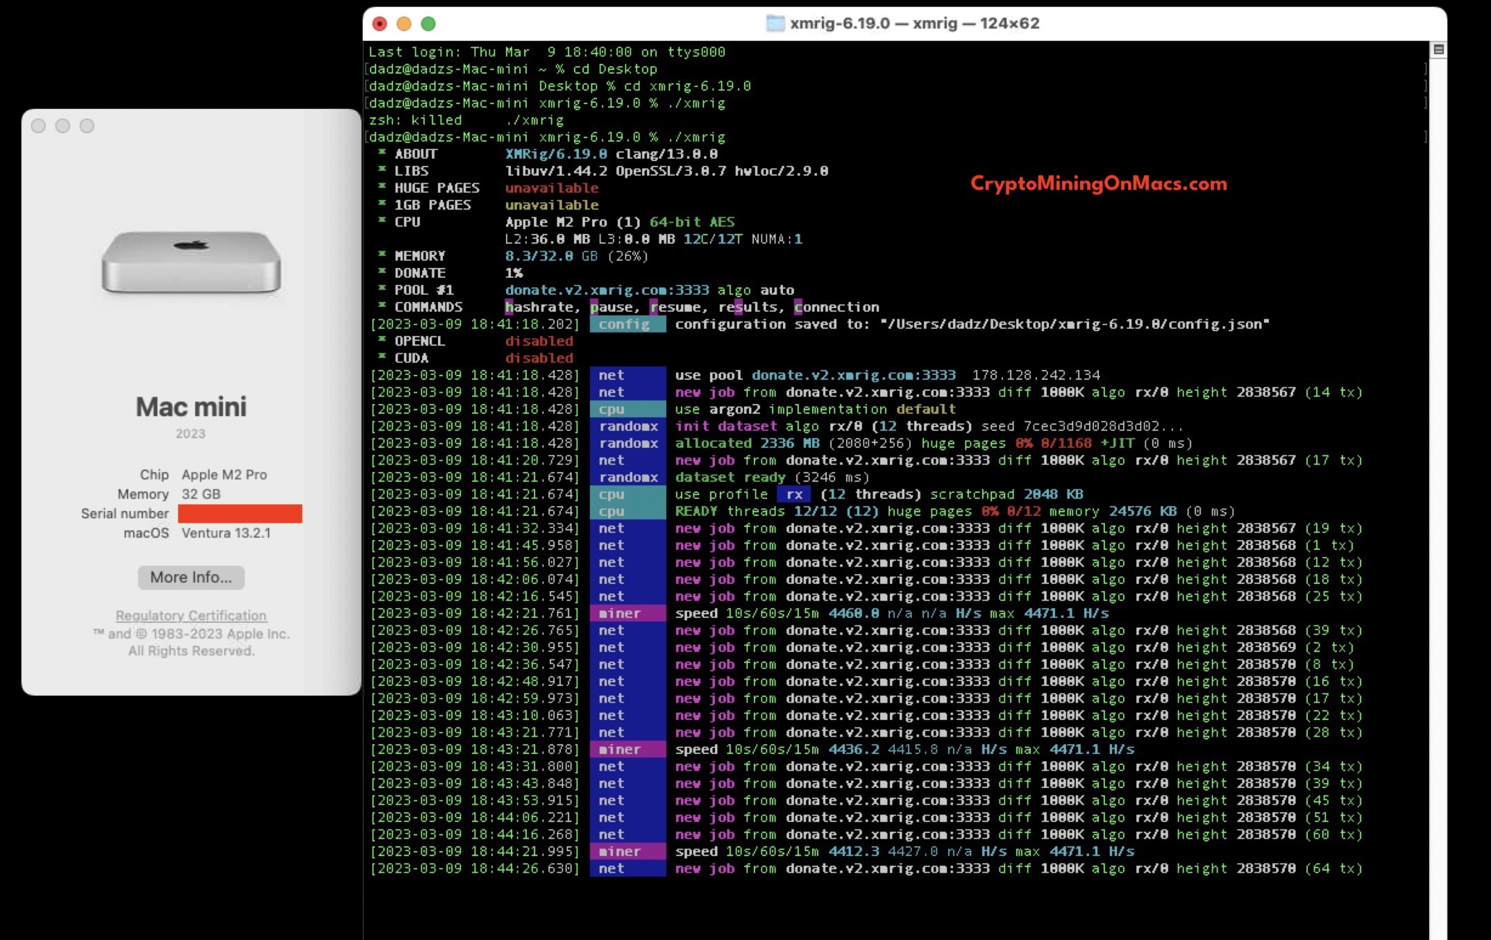Click the 'Apple M2 Pro' chip value
Viewport: 1491px width, 940px height.
click(x=224, y=475)
